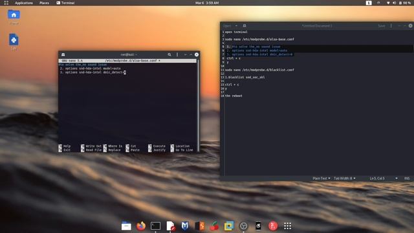Open the text editor's three-dot menu
The width and height of the screenshot is (414, 233).
point(391,26)
